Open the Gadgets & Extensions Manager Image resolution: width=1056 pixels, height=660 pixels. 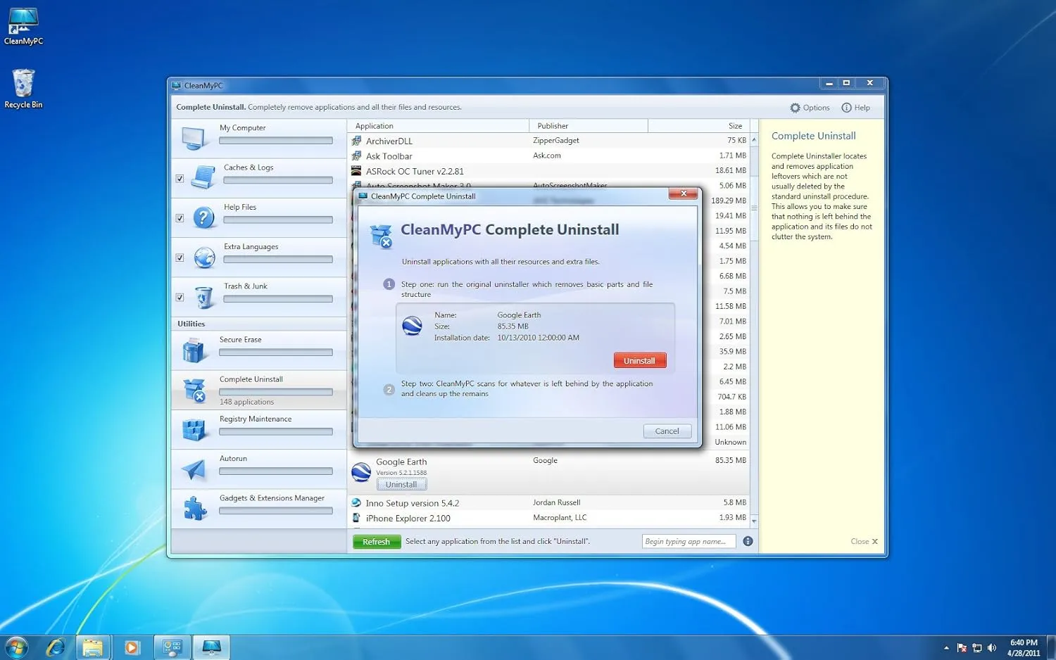[194, 508]
